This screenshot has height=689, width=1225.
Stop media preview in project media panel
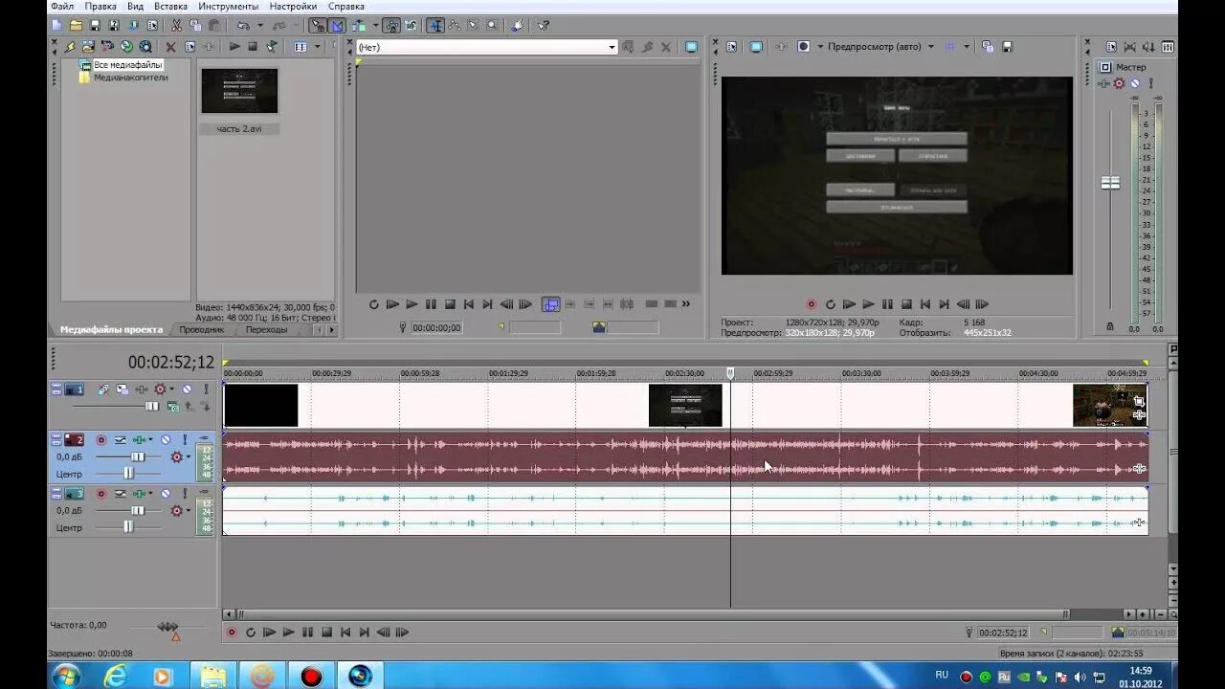click(x=253, y=47)
